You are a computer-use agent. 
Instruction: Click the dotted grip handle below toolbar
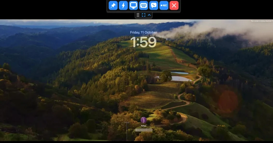pyautogui.click(x=138, y=15)
